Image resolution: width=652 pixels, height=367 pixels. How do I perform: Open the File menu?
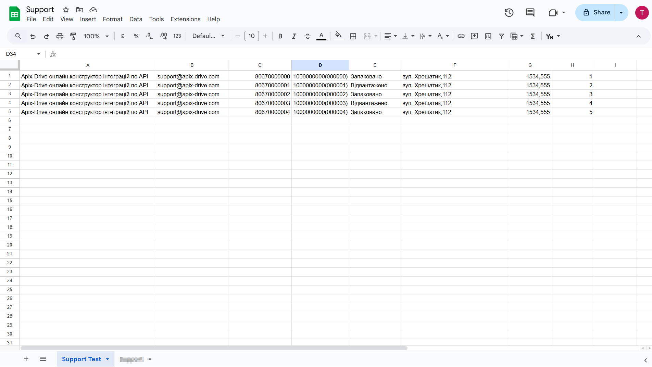[x=31, y=19]
